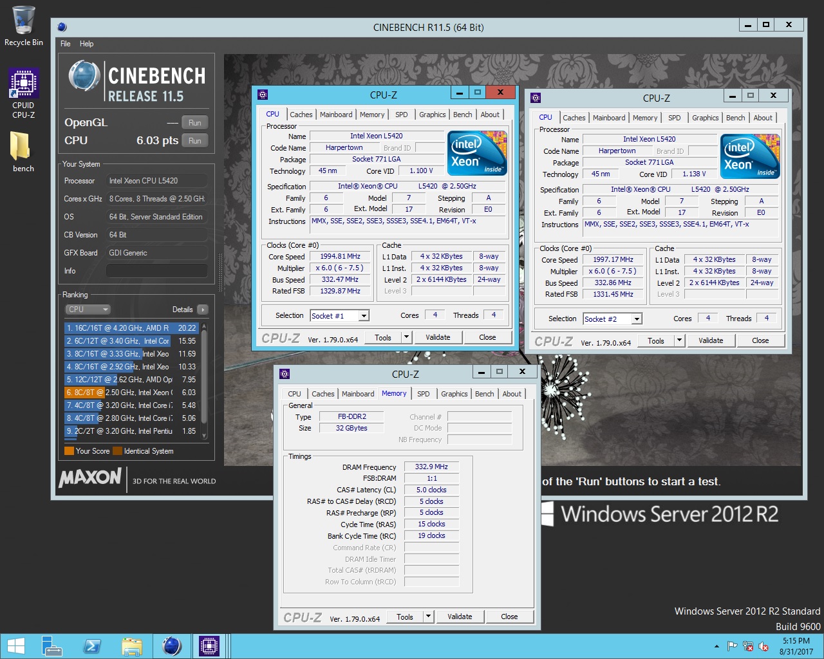Image resolution: width=824 pixels, height=659 pixels.
Task: Open the Ranking CPU dropdown
Action: pyautogui.click(x=88, y=310)
